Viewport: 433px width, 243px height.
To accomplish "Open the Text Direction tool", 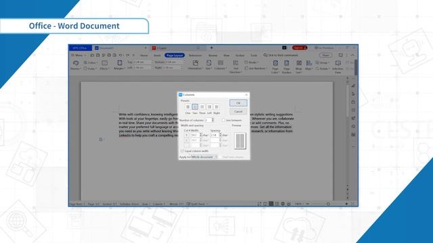I will point(235,67).
